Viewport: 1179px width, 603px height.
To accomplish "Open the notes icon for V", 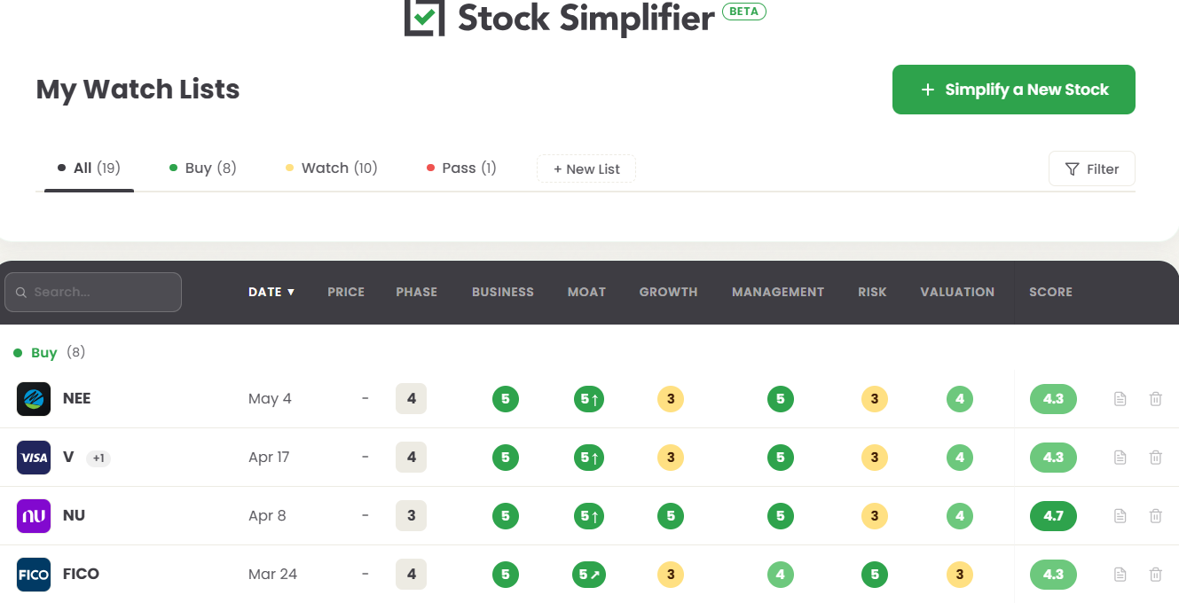I will tap(1120, 458).
